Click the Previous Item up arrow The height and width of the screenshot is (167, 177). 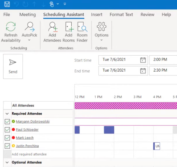(34, 4)
